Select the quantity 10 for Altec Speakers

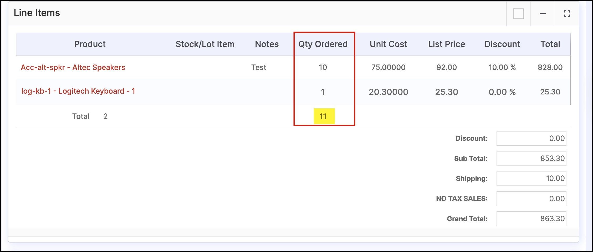(x=323, y=67)
